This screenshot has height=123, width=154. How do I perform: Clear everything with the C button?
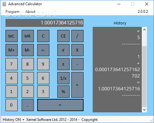(43, 36)
